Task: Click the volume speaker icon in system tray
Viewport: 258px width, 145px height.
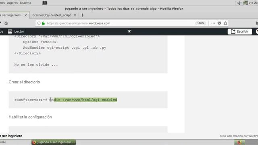Action: tap(239, 3)
